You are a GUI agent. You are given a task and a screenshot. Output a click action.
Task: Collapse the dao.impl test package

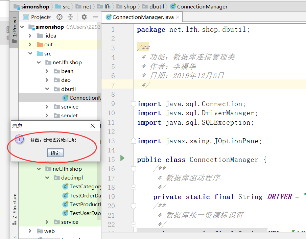pyautogui.click(x=47, y=178)
